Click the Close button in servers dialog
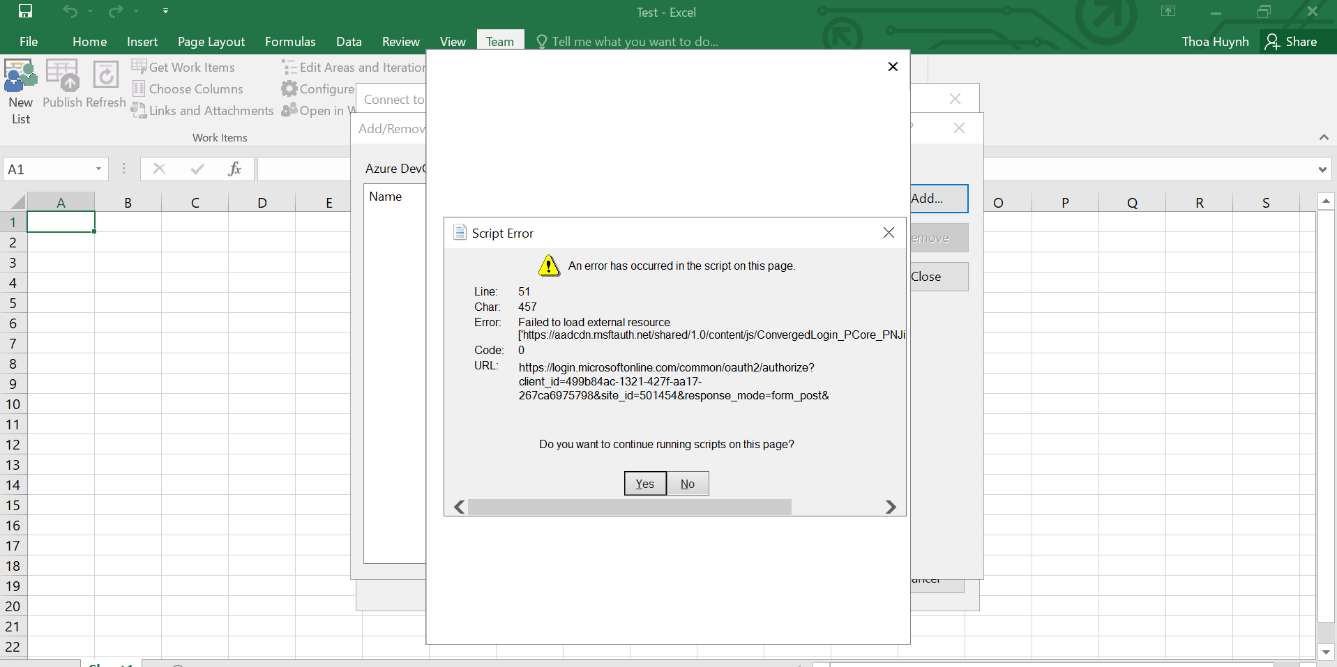Image resolution: width=1337 pixels, height=667 pixels. (x=939, y=277)
